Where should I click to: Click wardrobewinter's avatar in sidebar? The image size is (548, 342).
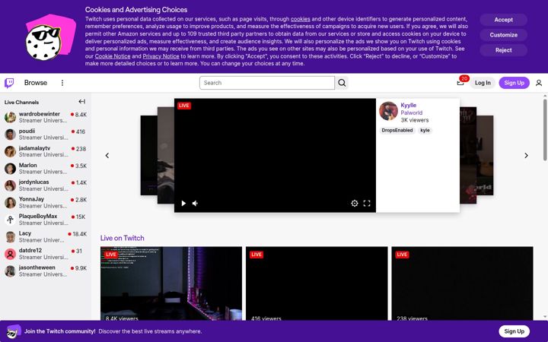10,117
